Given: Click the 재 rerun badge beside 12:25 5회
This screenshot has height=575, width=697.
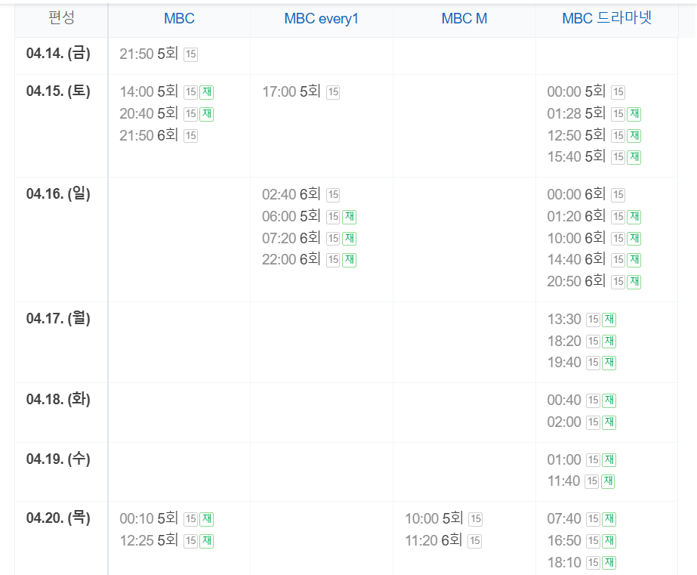Looking at the screenshot, I should coord(207,541).
